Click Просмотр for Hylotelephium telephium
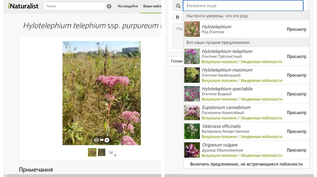The width and height of the screenshot is (317, 177). (296, 56)
